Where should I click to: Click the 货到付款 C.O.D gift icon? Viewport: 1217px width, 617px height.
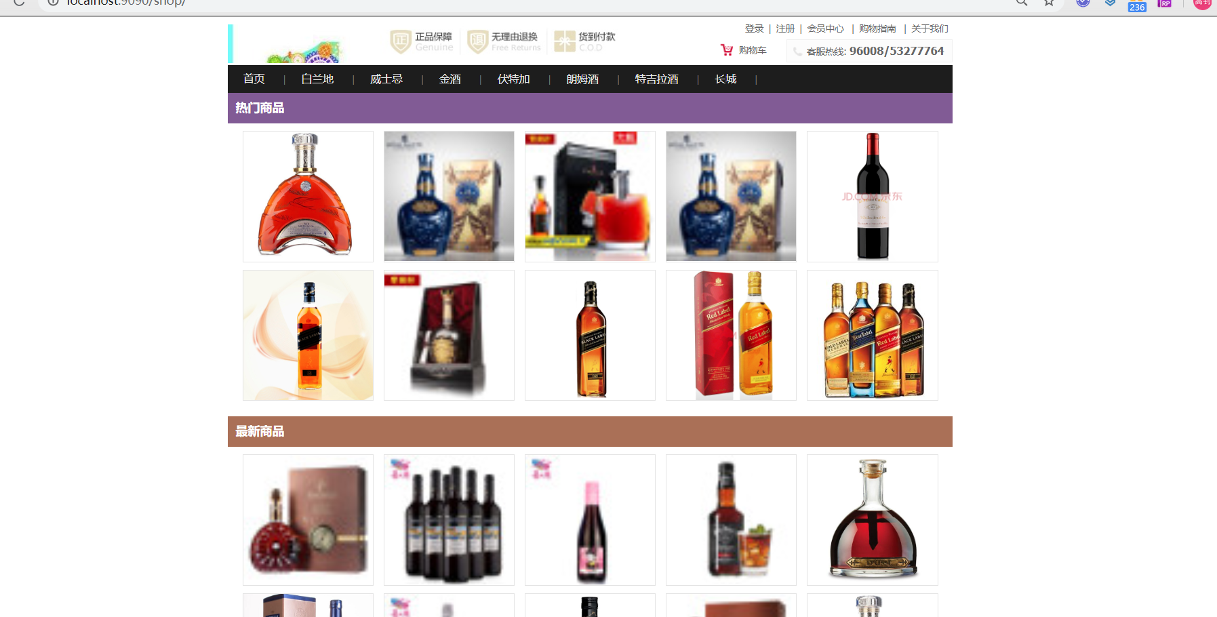tap(564, 41)
